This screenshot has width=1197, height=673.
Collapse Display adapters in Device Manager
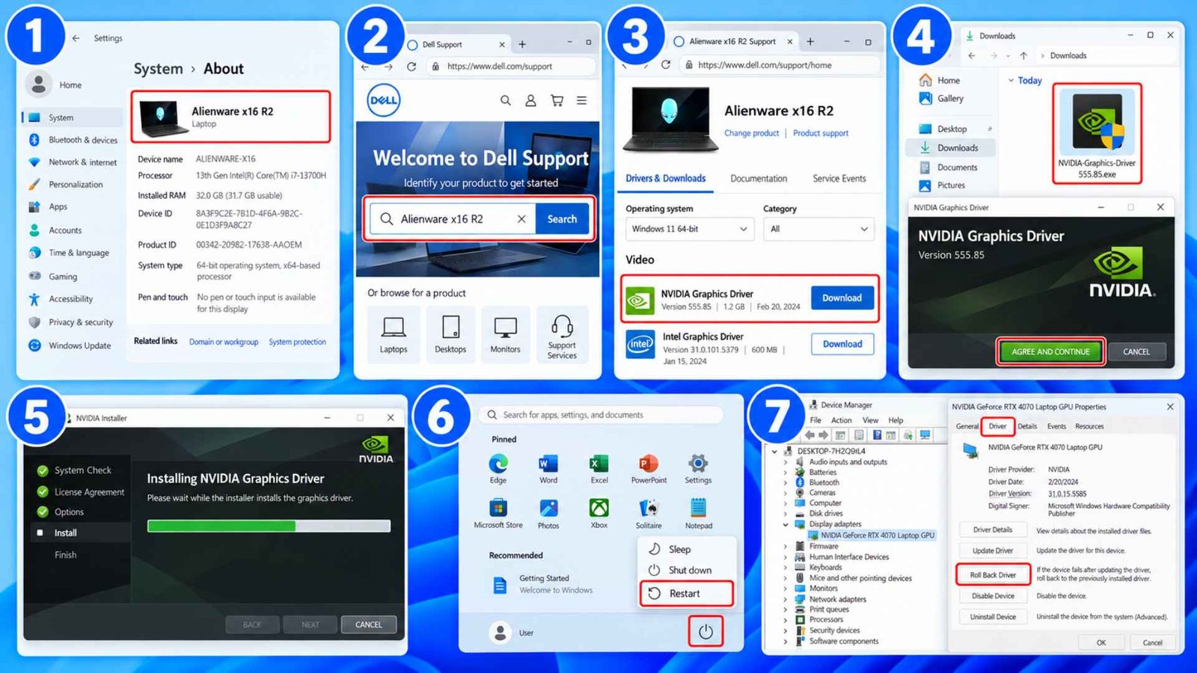[785, 524]
